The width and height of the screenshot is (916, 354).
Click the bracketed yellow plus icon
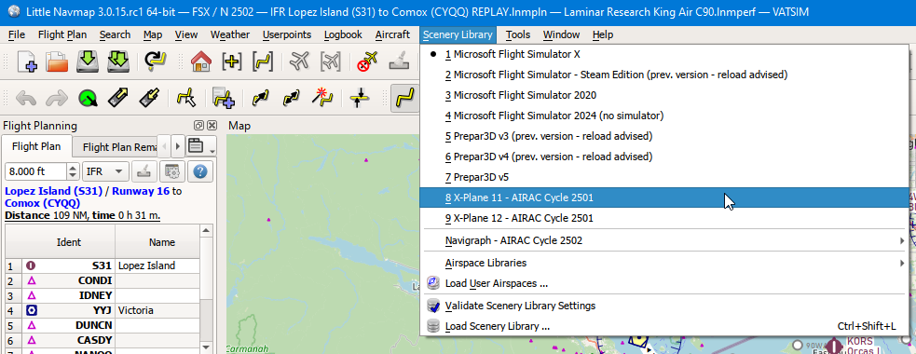[231, 61]
